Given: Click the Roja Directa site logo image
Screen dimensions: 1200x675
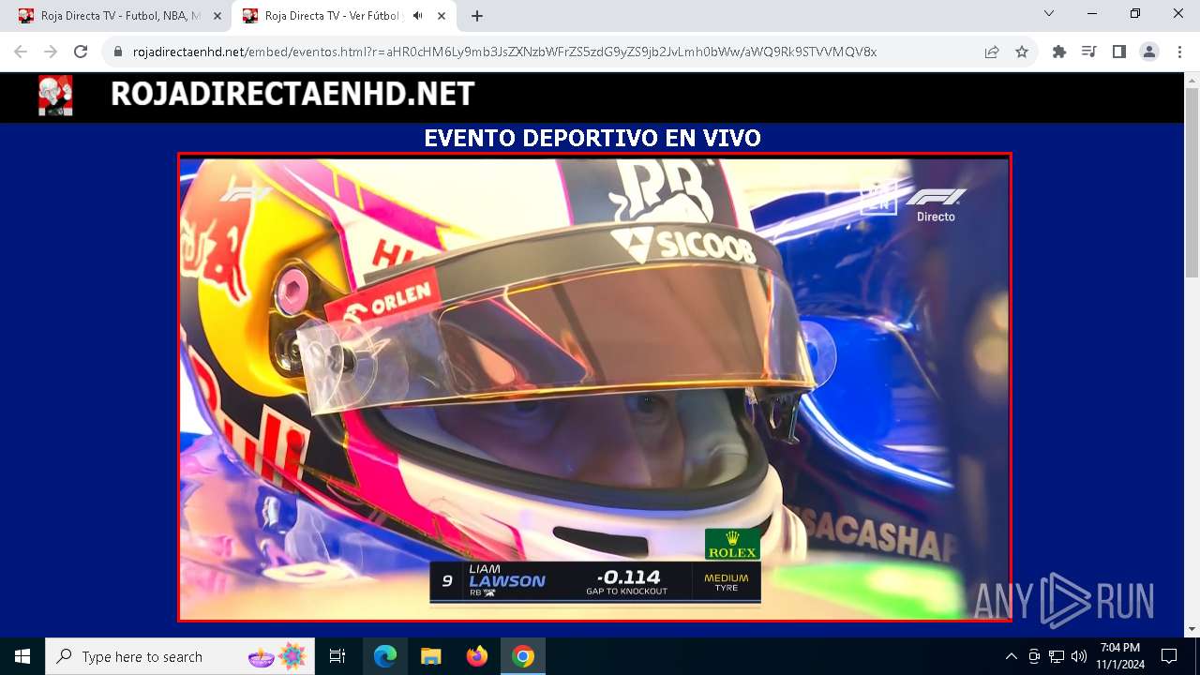Looking at the screenshot, I should pos(55,96).
